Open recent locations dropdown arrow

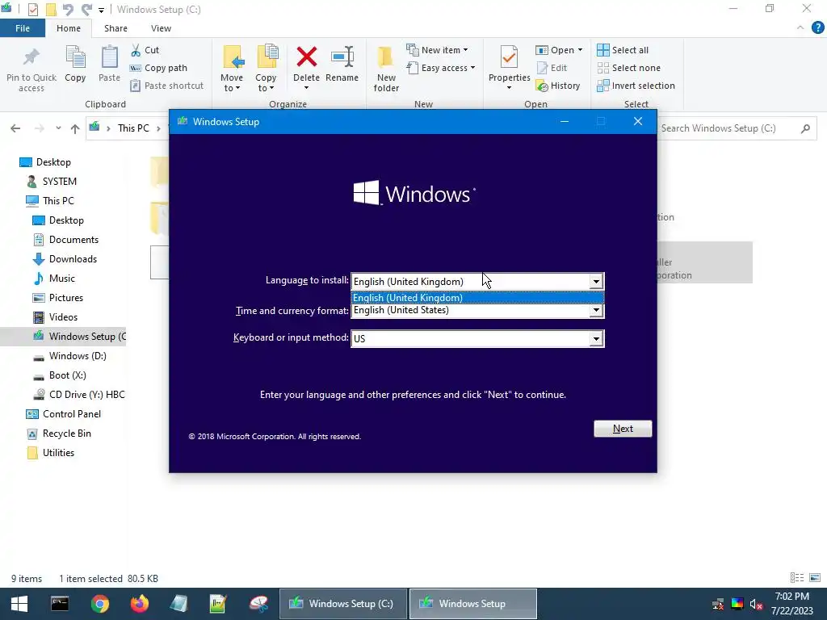(58, 128)
